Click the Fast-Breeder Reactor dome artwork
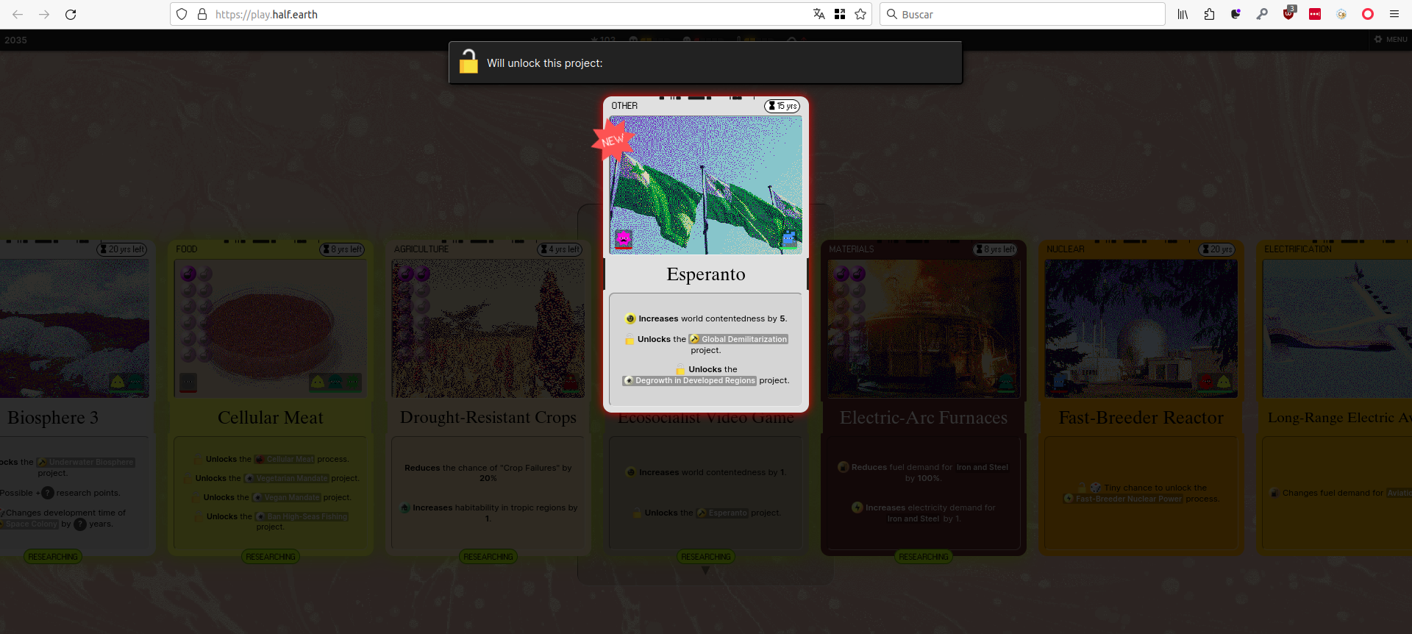 pyautogui.click(x=1141, y=329)
